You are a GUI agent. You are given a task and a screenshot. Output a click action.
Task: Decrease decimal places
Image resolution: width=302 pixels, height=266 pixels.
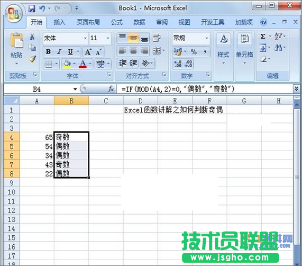pos(188,64)
